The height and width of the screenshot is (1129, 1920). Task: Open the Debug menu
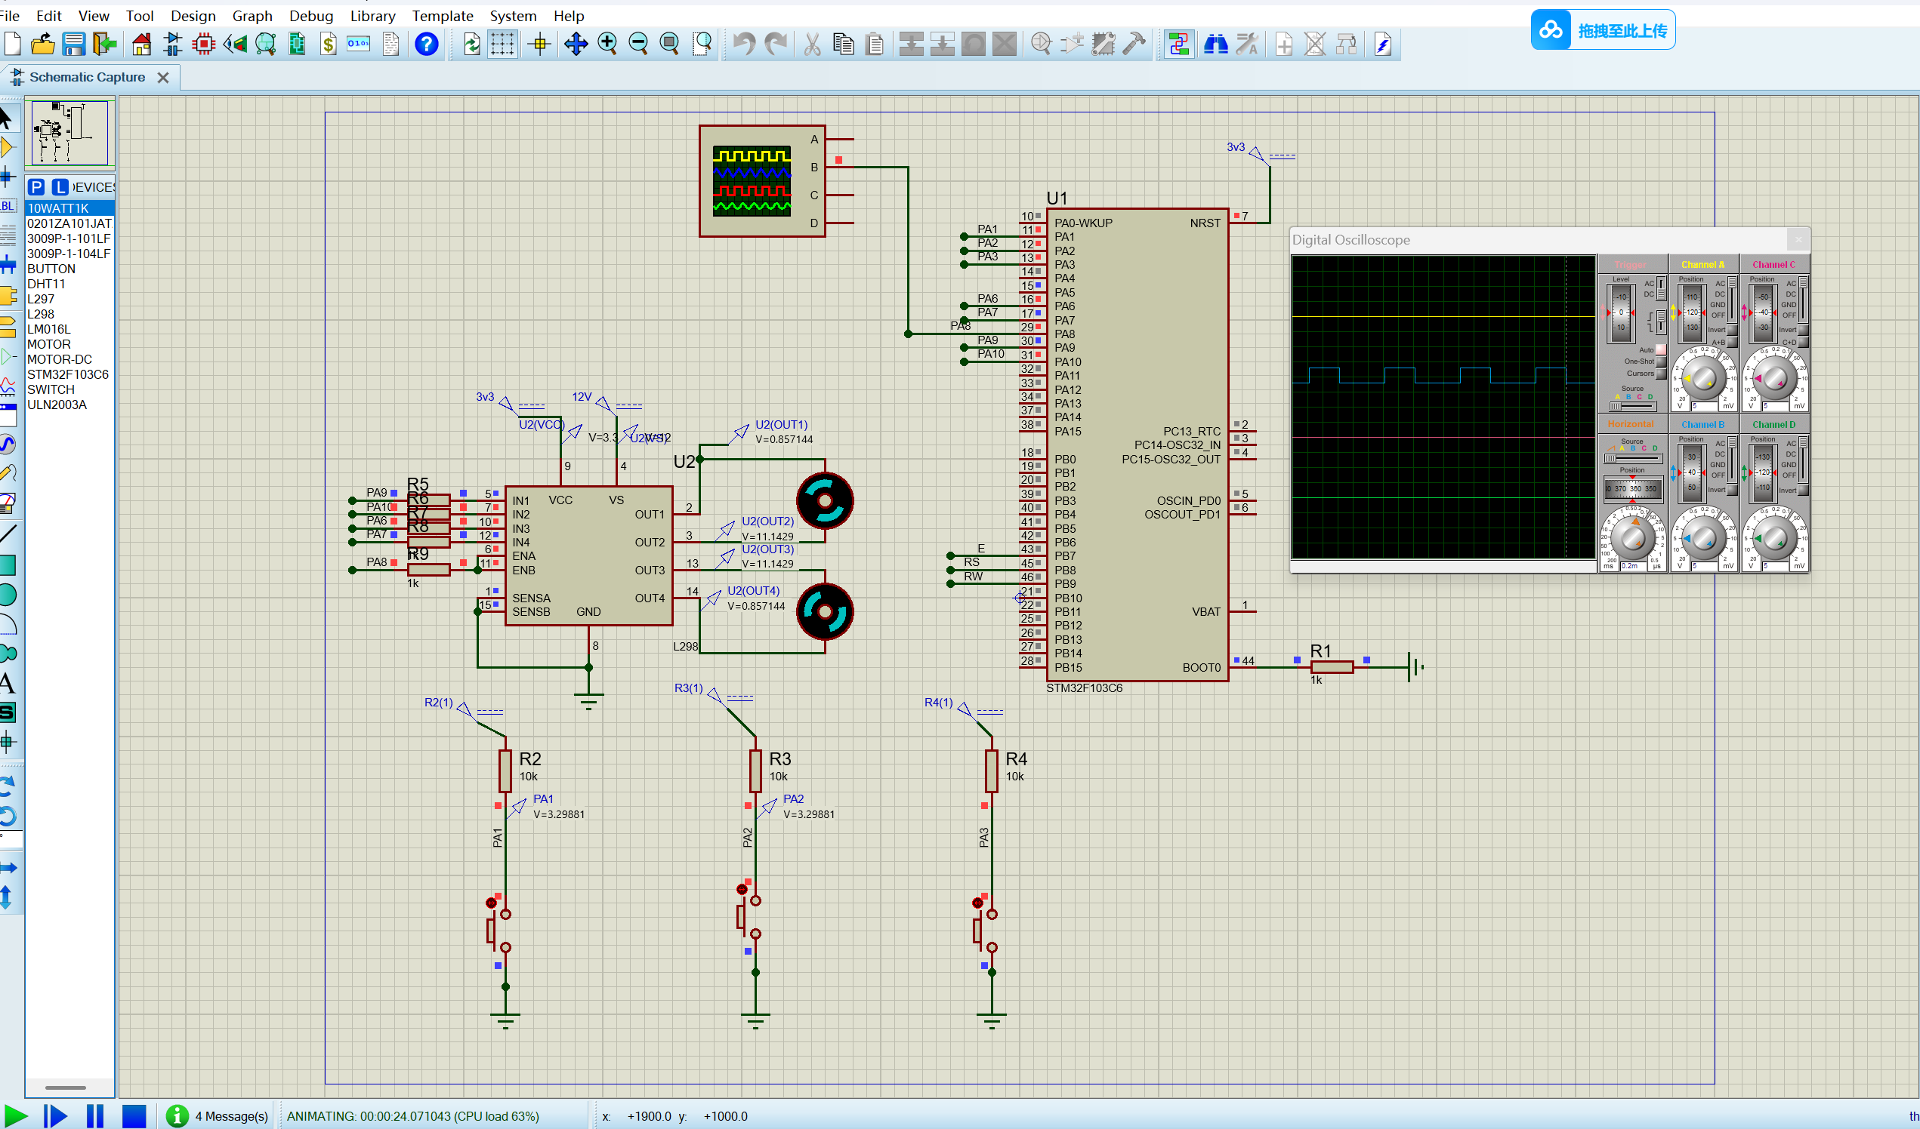point(311,15)
